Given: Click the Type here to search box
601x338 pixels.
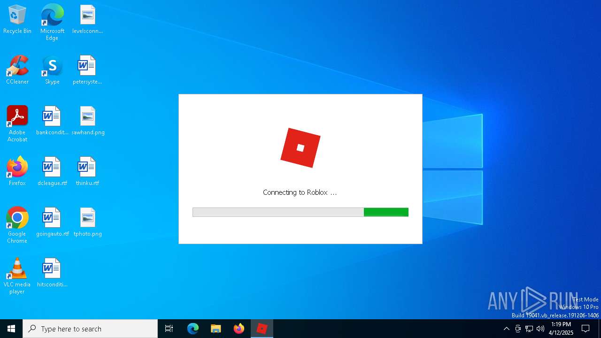Looking at the screenshot, I should (x=90, y=329).
